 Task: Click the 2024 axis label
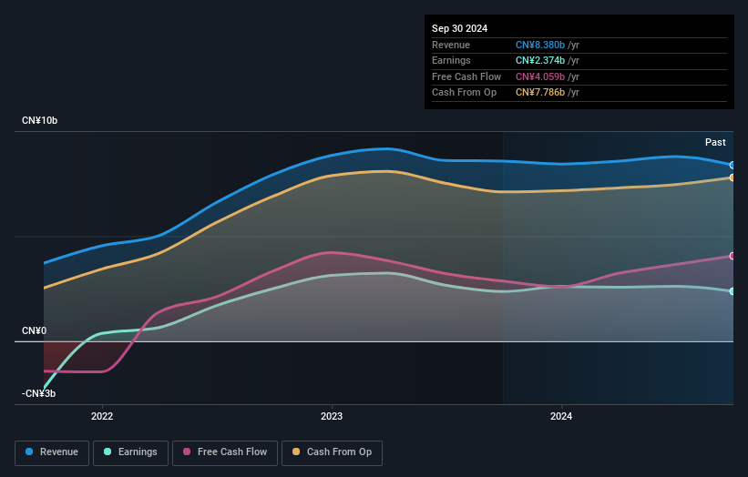tap(561, 416)
